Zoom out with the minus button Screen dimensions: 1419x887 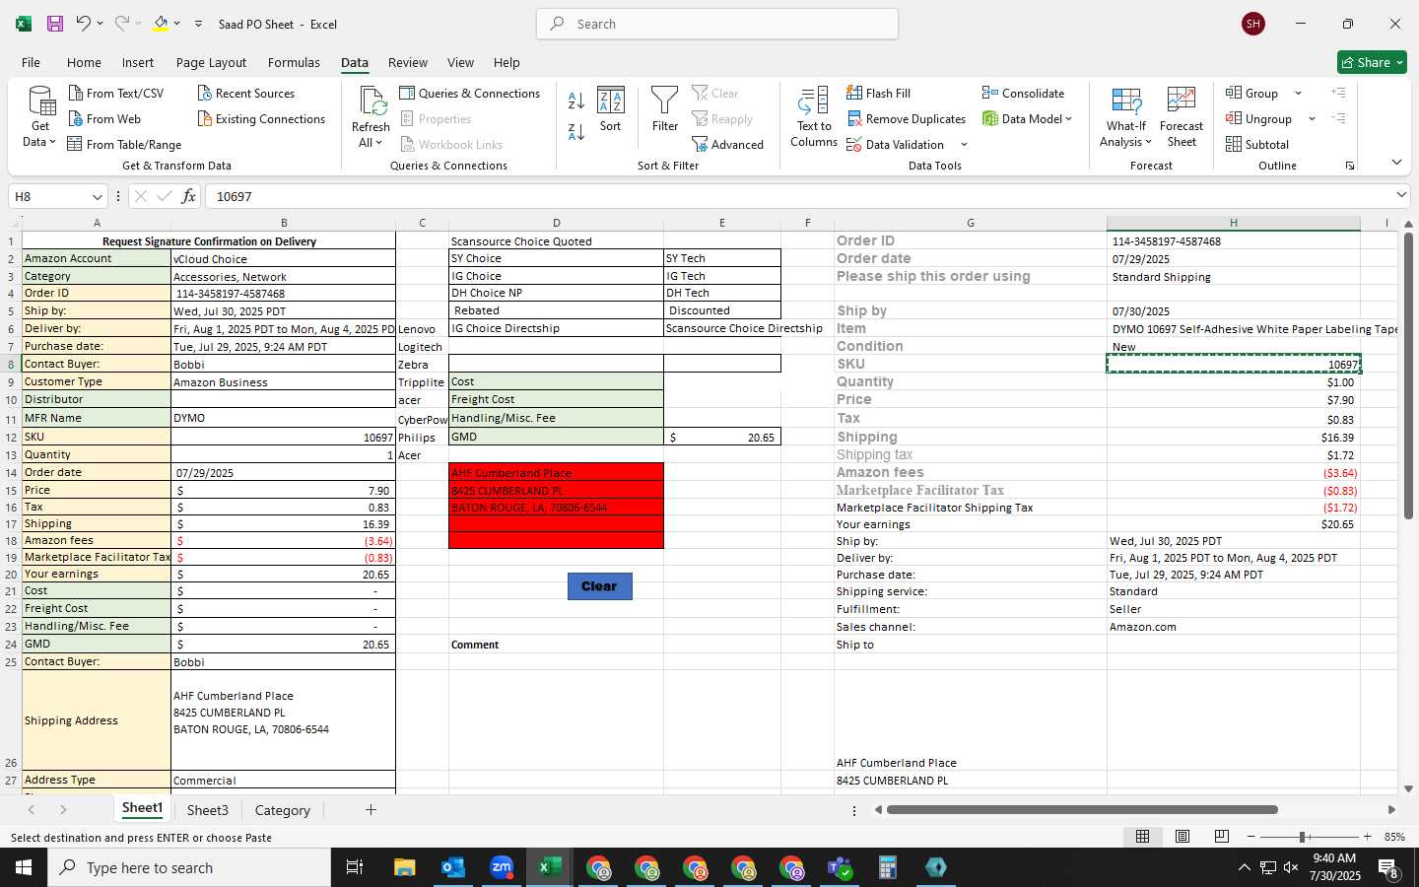(x=1251, y=837)
